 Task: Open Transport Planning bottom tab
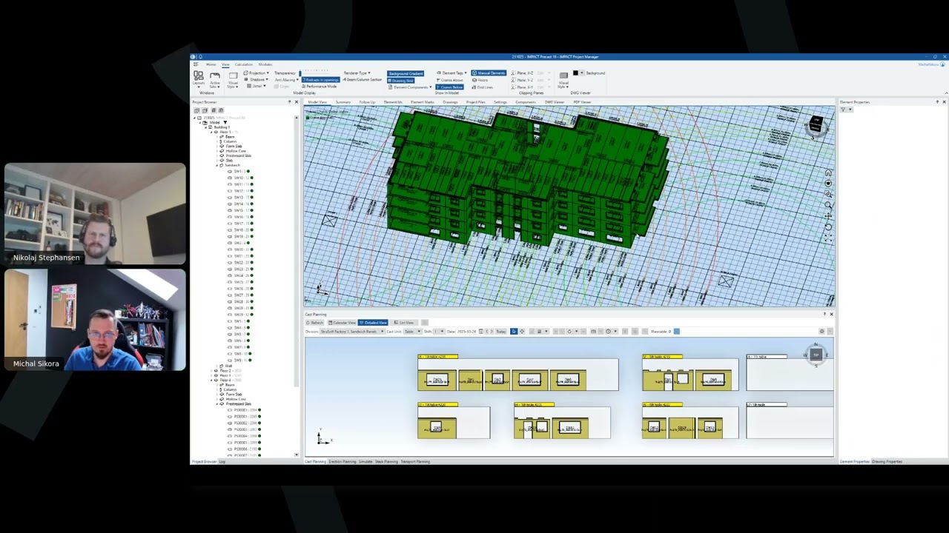pos(414,461)
